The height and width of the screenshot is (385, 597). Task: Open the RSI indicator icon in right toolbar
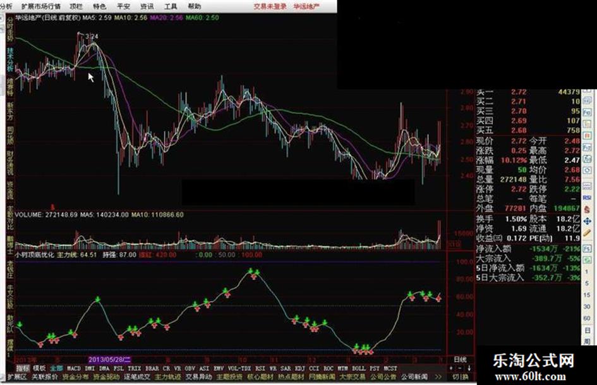pos(587,197)
